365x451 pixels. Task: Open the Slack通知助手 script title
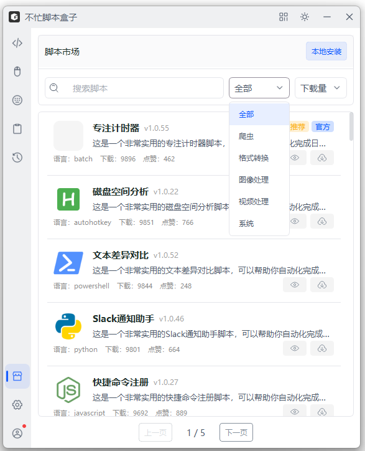tap(123, 319)
